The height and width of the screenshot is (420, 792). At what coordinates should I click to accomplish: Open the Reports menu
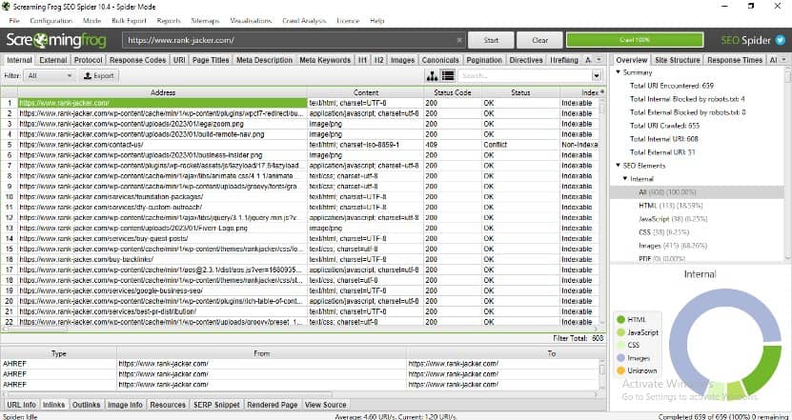pyautogui.click(x=169, y=21)
